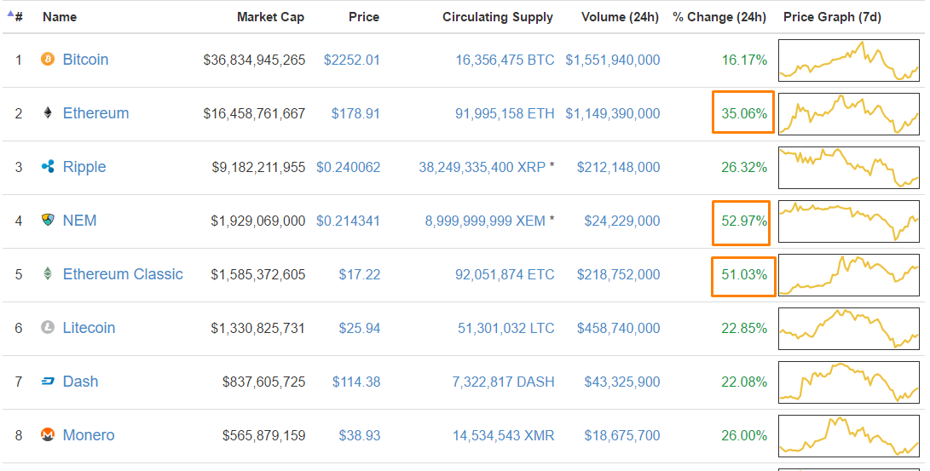
Task: Sort table by Market Cap header
Action: 270,17
